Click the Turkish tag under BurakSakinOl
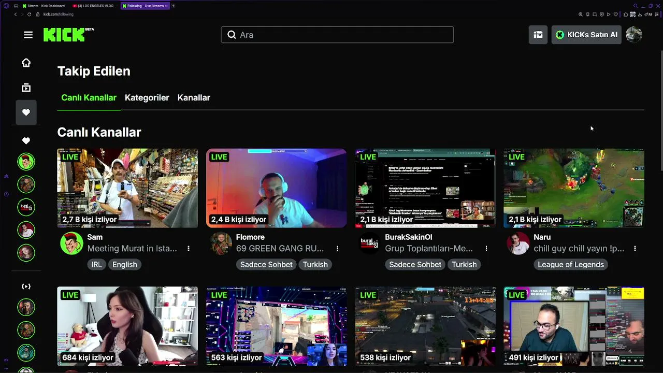 point(464,265)
